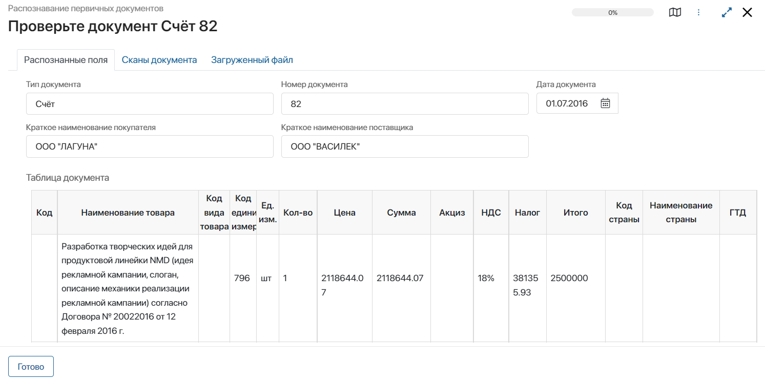Click the ГТД column header

point(738,213)
